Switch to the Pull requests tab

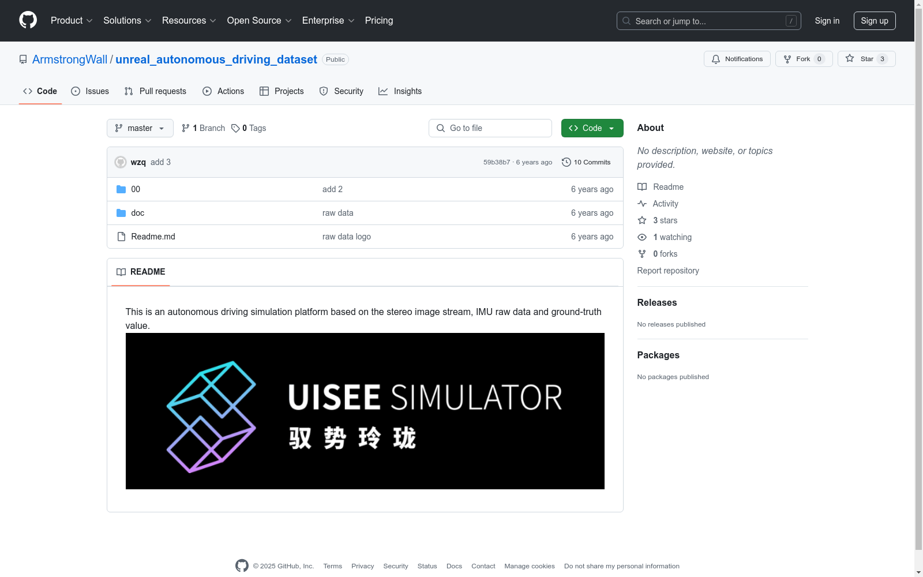tap(155, 91)
